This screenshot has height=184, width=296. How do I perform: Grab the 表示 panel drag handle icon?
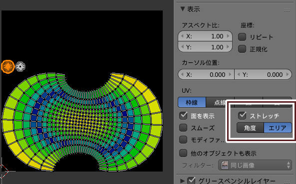point(287,10)
